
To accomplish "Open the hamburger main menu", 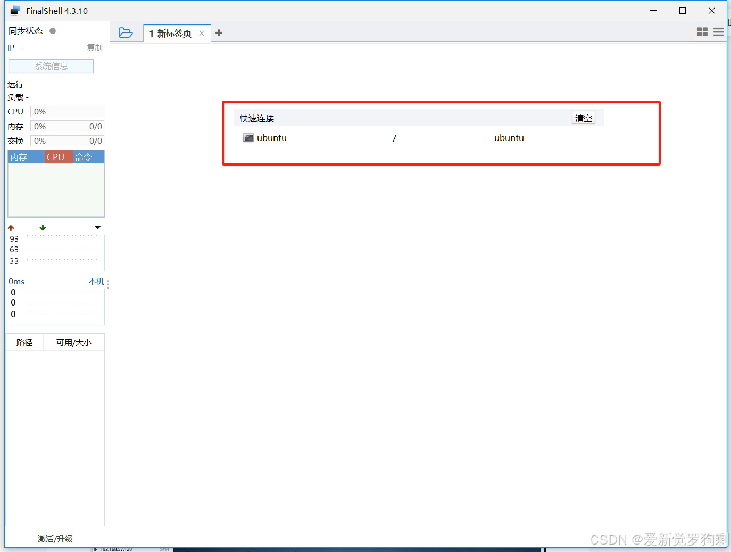I will 718,32.
